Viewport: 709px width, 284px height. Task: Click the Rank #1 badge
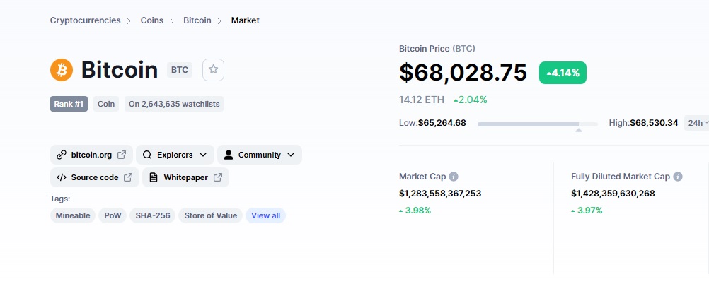coord(69,104)
